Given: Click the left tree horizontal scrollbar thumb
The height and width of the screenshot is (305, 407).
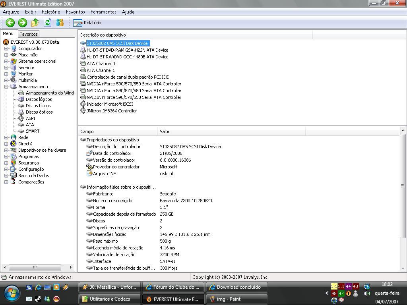Looking at the screenshot, I should (35, 267).
